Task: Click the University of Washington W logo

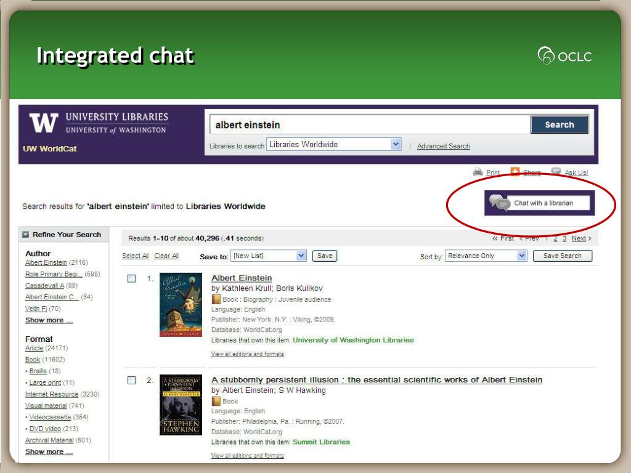Action: click(44, 123)
